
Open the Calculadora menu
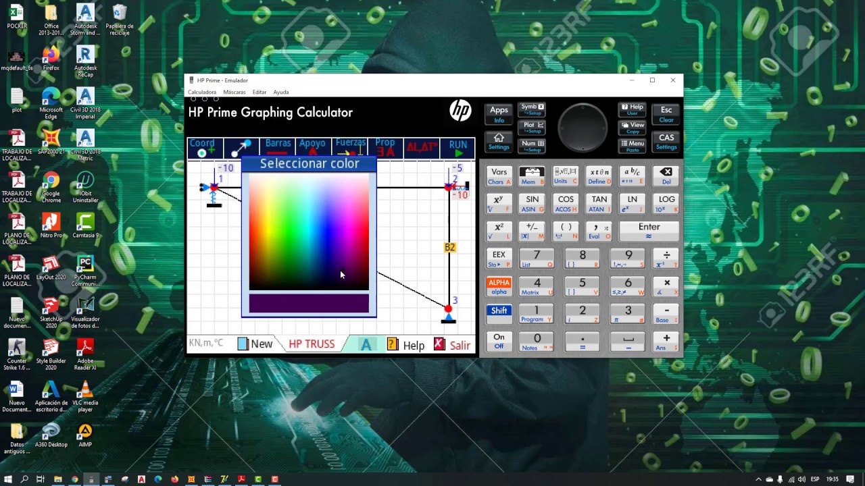pos(202,92)
